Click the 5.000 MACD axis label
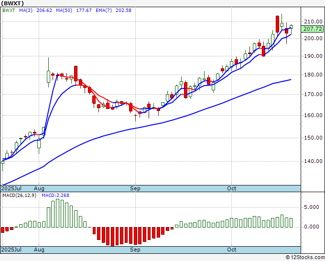Viewport: 325px width, 261px height. [x=311, y=207]
